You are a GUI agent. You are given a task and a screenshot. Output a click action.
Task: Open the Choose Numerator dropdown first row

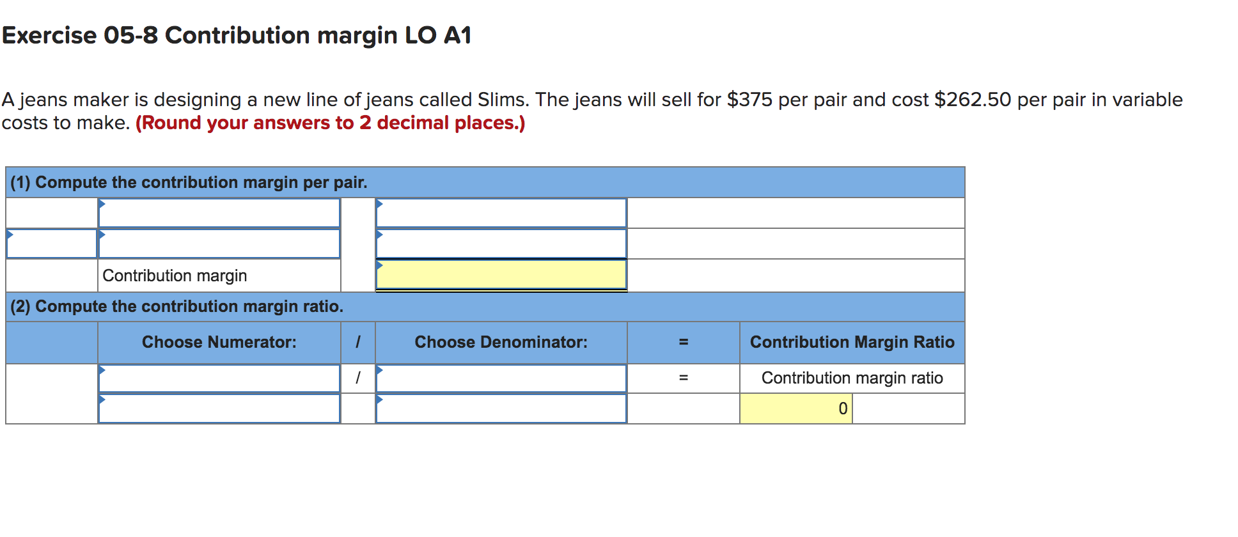tap(219, 378)
